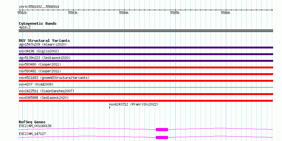The width and height of the screenshot is (282, 141).
Task: Click the 5583k ruler tick label
Action: [73, 13]
